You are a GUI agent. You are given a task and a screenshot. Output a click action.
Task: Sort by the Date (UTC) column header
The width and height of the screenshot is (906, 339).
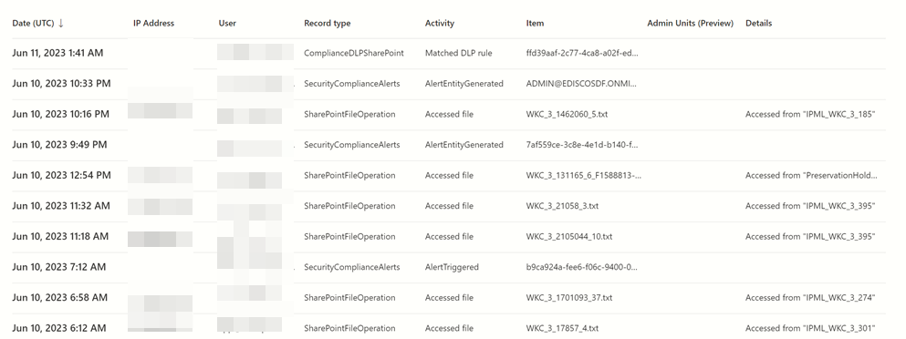[x=33, y=24]
